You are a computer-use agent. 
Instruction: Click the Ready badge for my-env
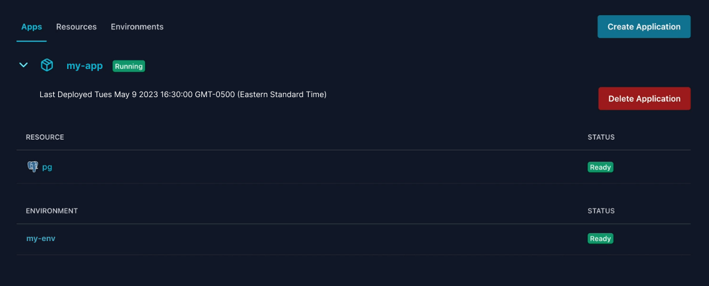click(x=600, y=239)
